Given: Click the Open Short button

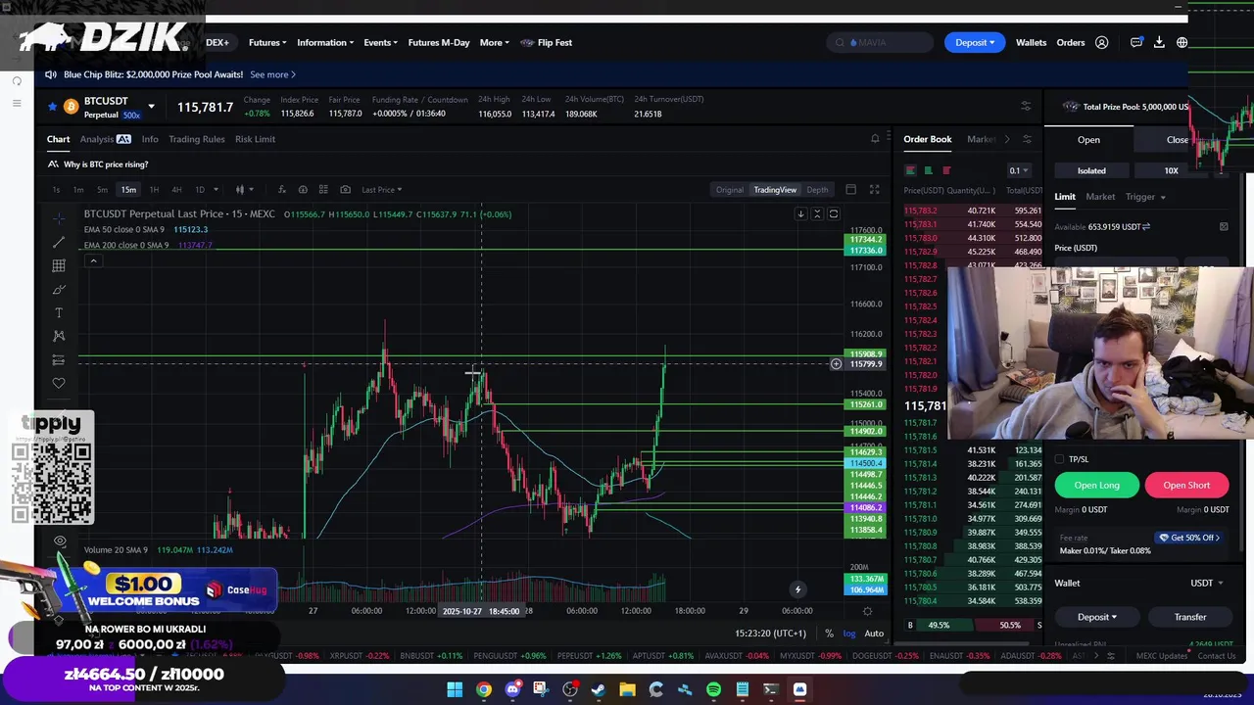Looking at the screenshot, I should 1186,485.
